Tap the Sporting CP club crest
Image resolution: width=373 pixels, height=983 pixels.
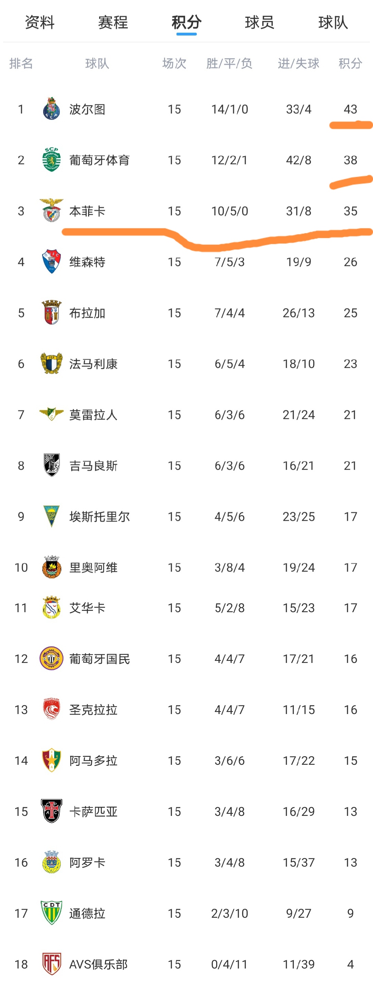click(x=51, y=160)
